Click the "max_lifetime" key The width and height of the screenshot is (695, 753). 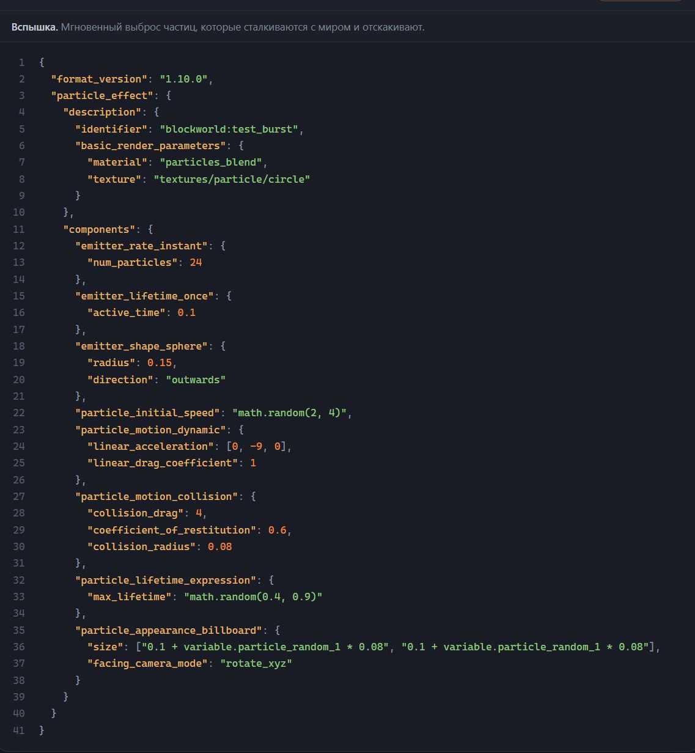pyautogui.click(x=129, y=597)
